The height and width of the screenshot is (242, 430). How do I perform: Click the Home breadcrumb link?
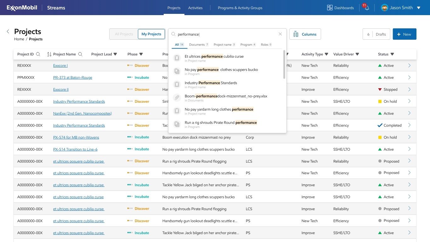(x=19, y=39)
